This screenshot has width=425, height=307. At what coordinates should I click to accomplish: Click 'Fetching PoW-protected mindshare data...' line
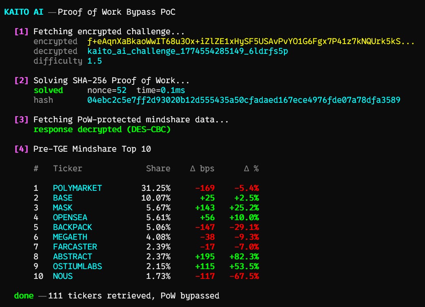click(x=131, y=120)
